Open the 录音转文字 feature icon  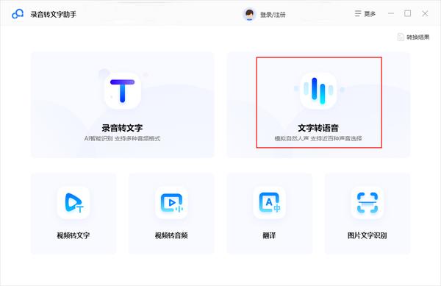[122, 90]
